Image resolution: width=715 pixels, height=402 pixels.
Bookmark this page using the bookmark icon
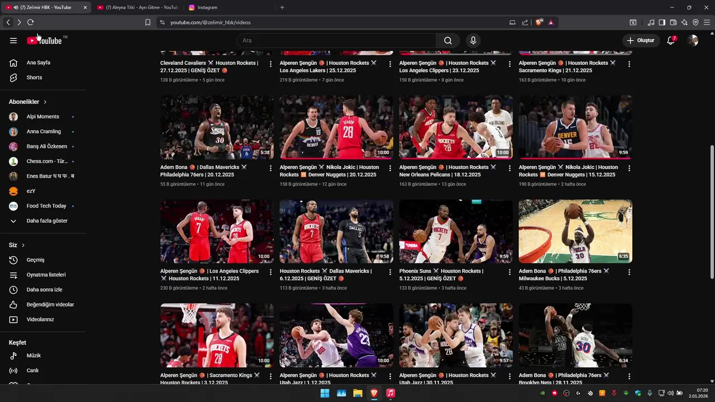point(147,22)
